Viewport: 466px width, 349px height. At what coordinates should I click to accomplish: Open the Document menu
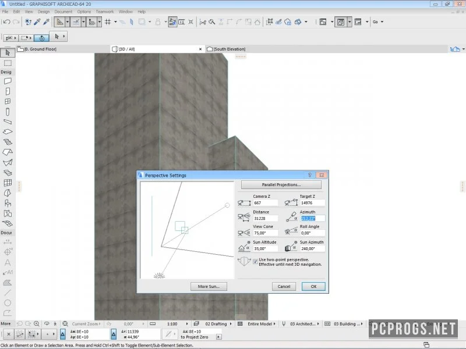point(63,12)
